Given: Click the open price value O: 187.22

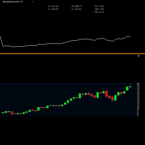Looking at the screenshot, I should tap(53, 6).
